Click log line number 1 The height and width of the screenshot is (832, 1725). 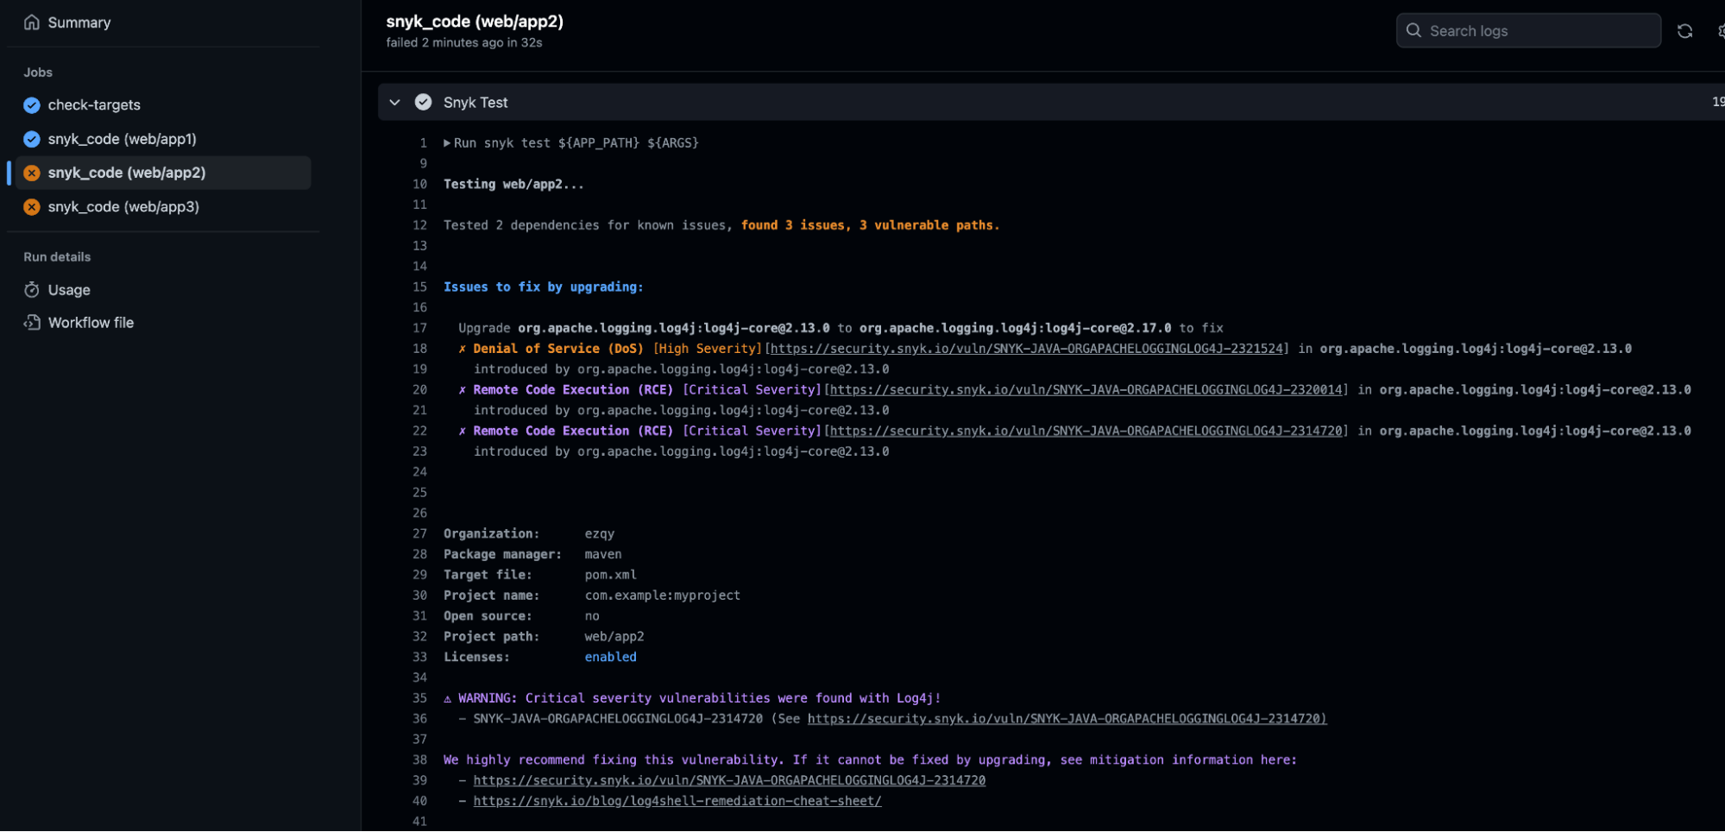point(423,143)
